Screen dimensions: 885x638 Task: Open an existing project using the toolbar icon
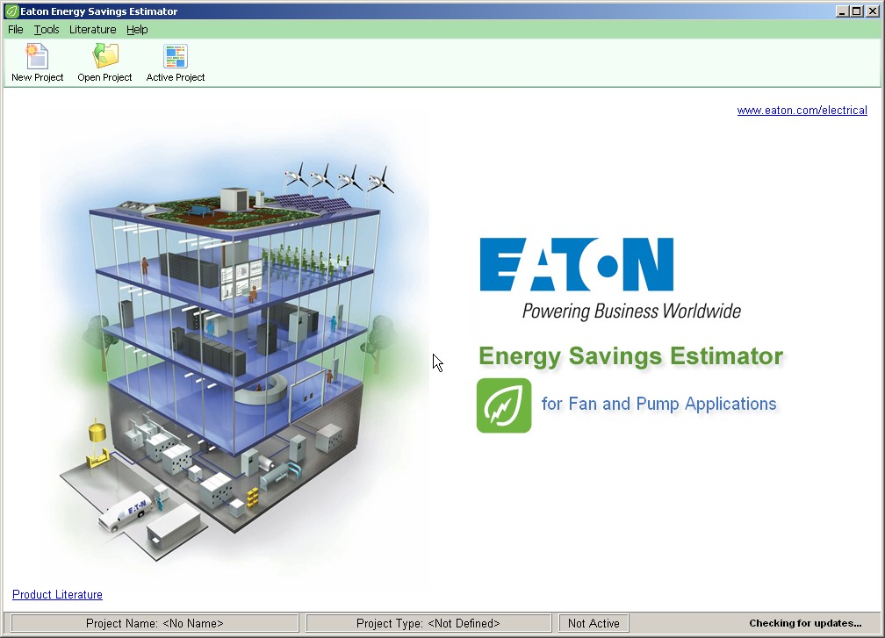[x=104, y=61]
